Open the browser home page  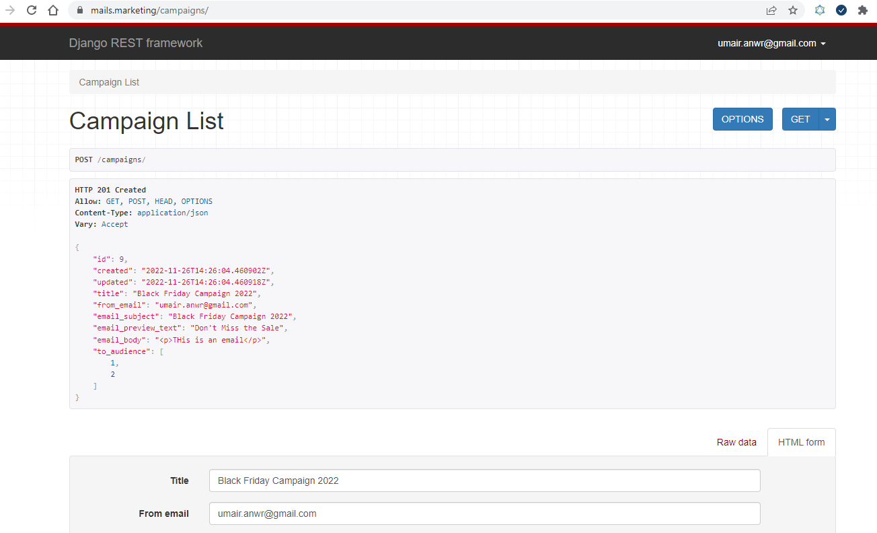(53, 10)
